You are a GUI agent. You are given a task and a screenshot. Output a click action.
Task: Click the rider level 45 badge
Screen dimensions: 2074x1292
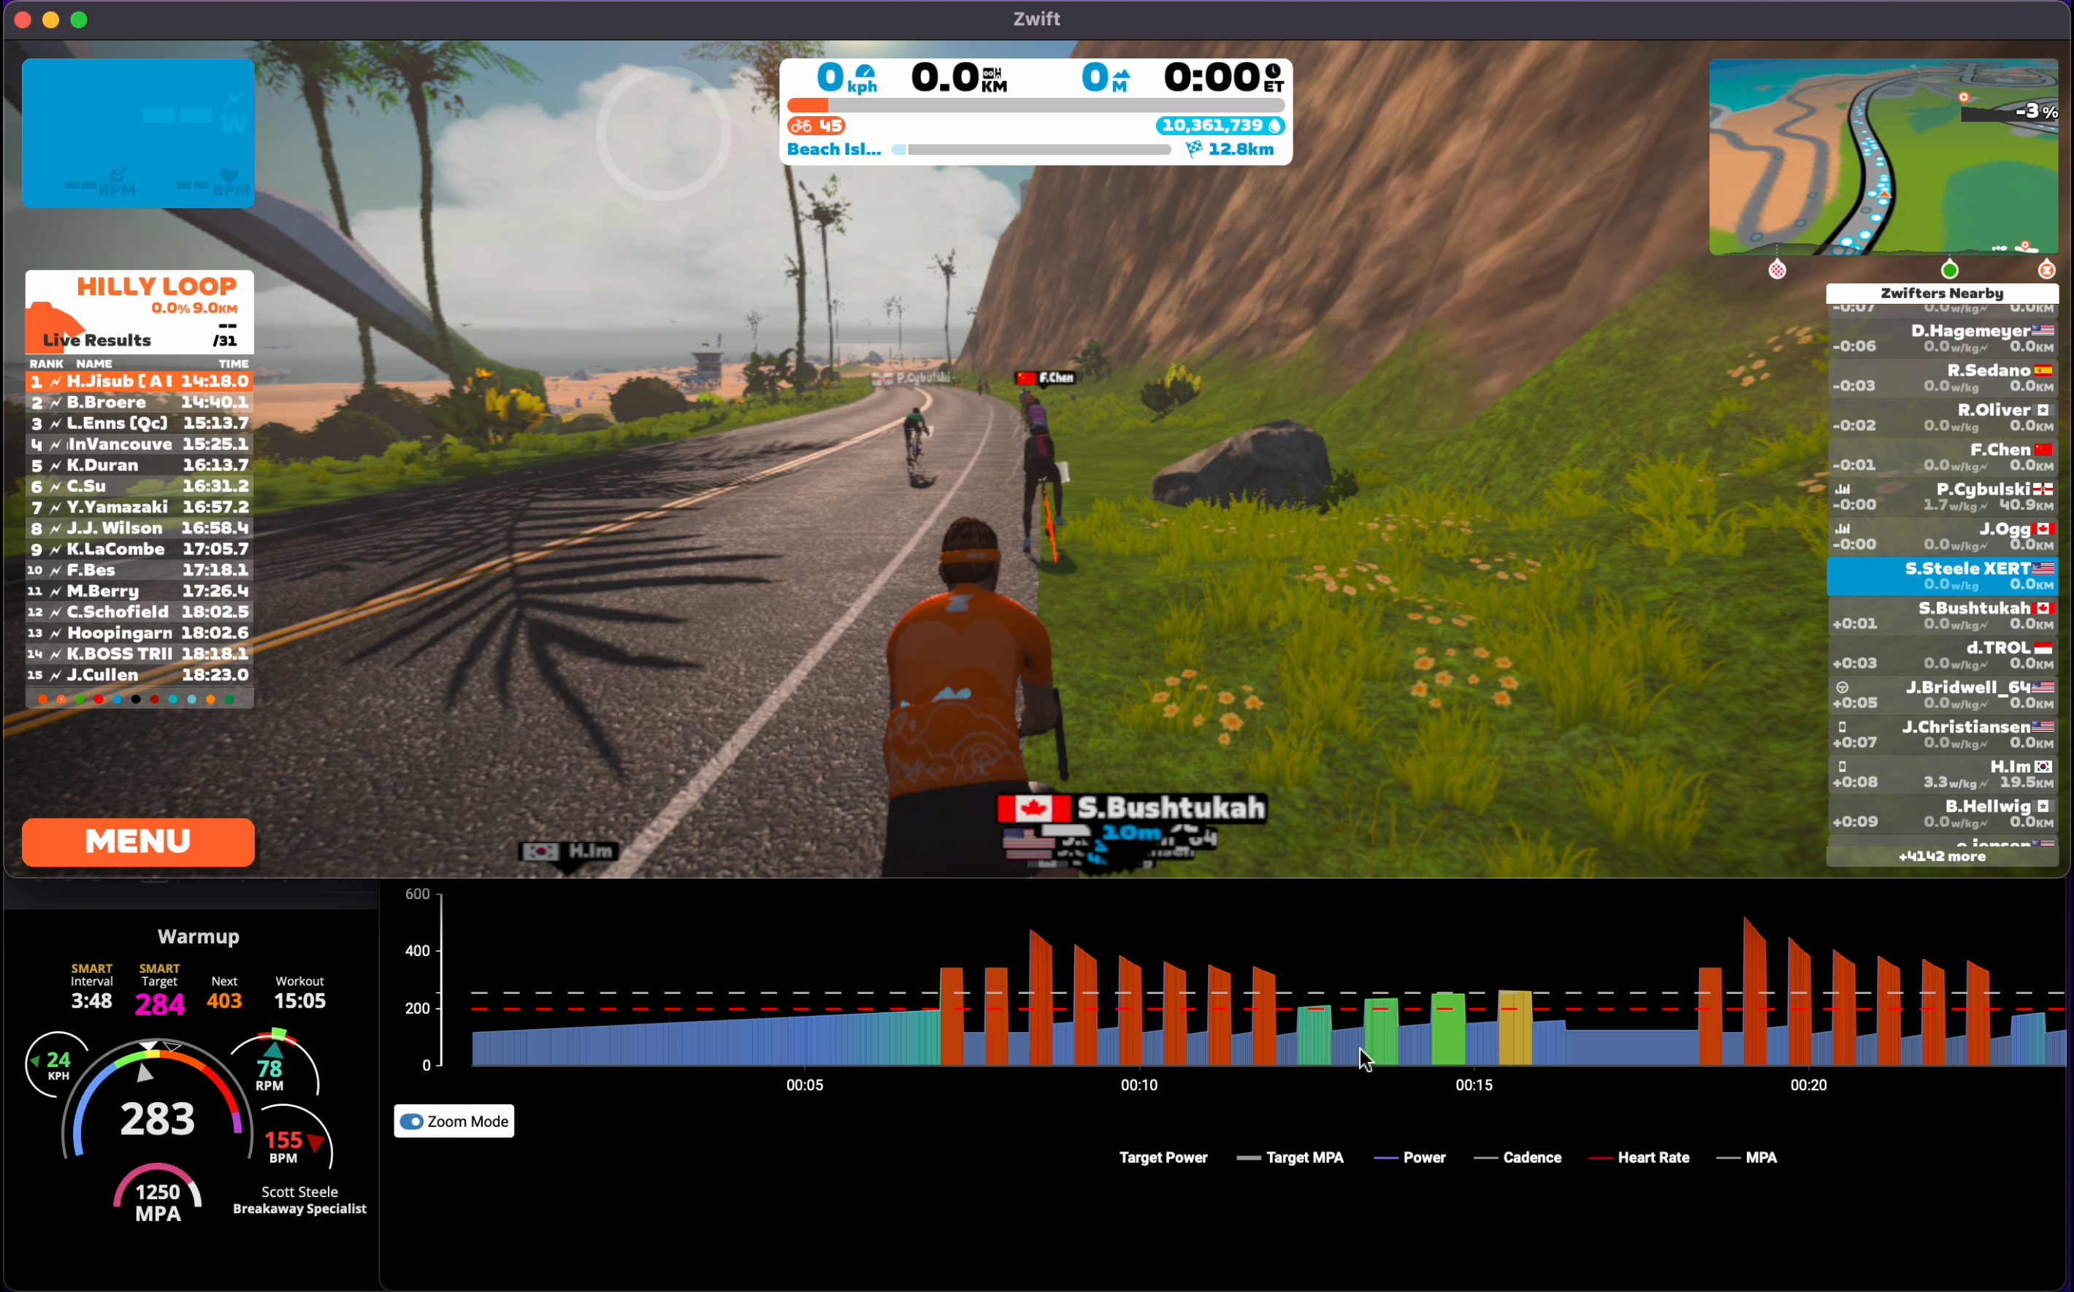click(x=816, y=126)
